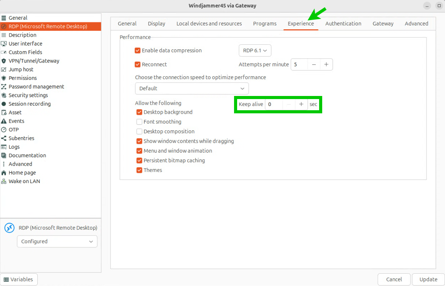Image resolution: width=445 pixels, height=286 pixels.
Task: Open the Local devices and resources tab
Action: pos(209,24)
